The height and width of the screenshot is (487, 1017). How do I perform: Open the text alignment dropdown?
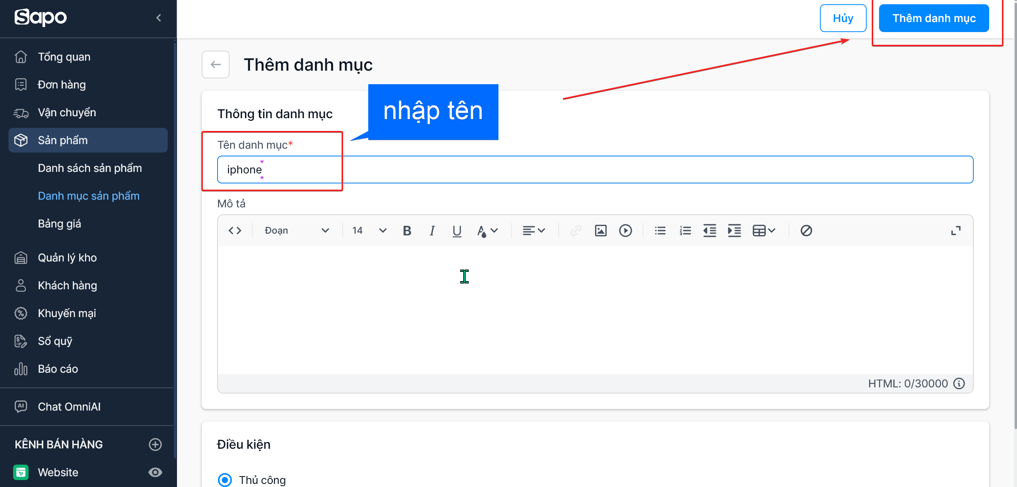533,231
